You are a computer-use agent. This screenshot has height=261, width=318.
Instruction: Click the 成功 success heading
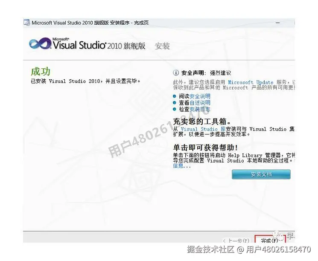[41, 72]
